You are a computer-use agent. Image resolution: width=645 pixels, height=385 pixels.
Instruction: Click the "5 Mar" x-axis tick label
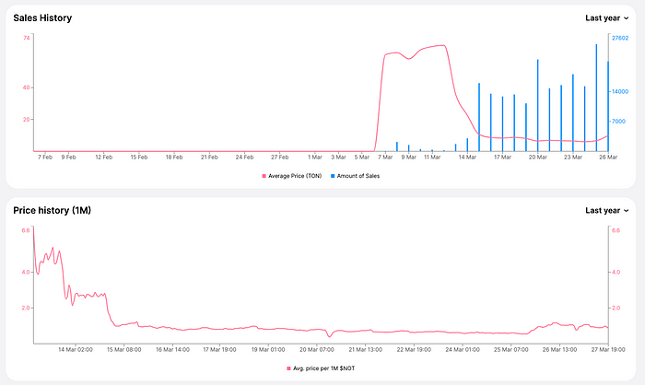[x=364, y=157]
